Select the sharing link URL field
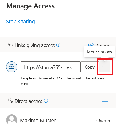 [51, 67]
